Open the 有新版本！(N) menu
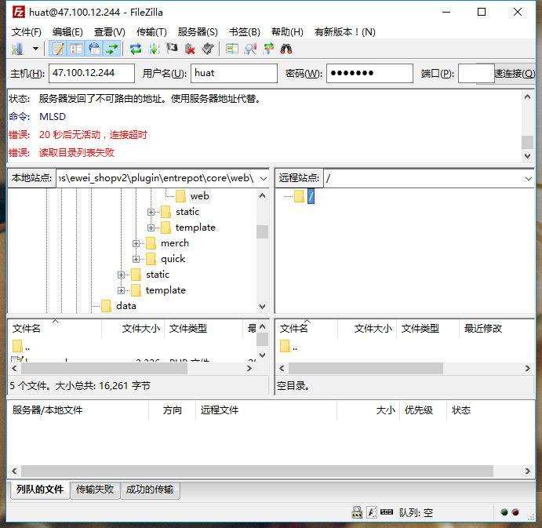542x528 pixels. 344,32
